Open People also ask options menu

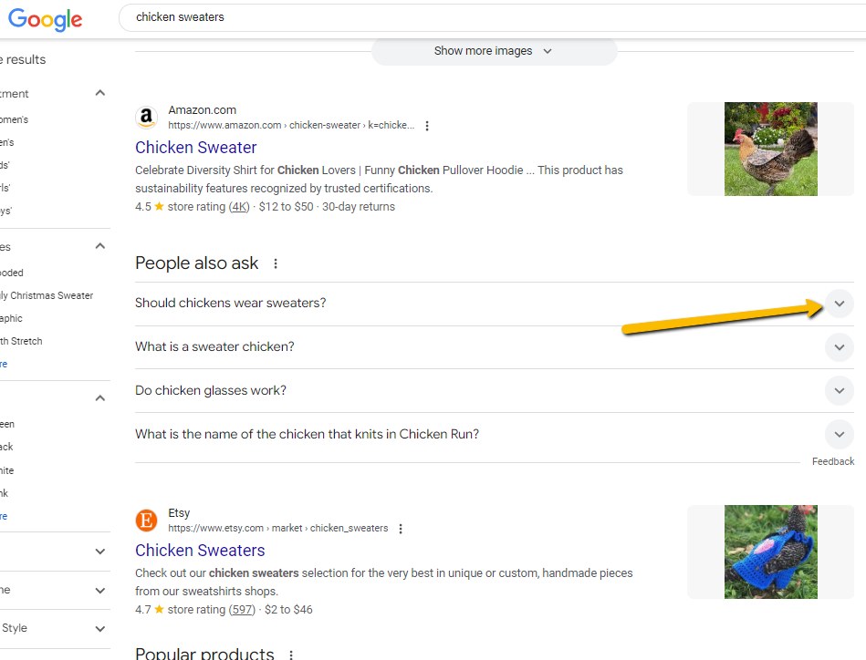(x=276, y=263)
